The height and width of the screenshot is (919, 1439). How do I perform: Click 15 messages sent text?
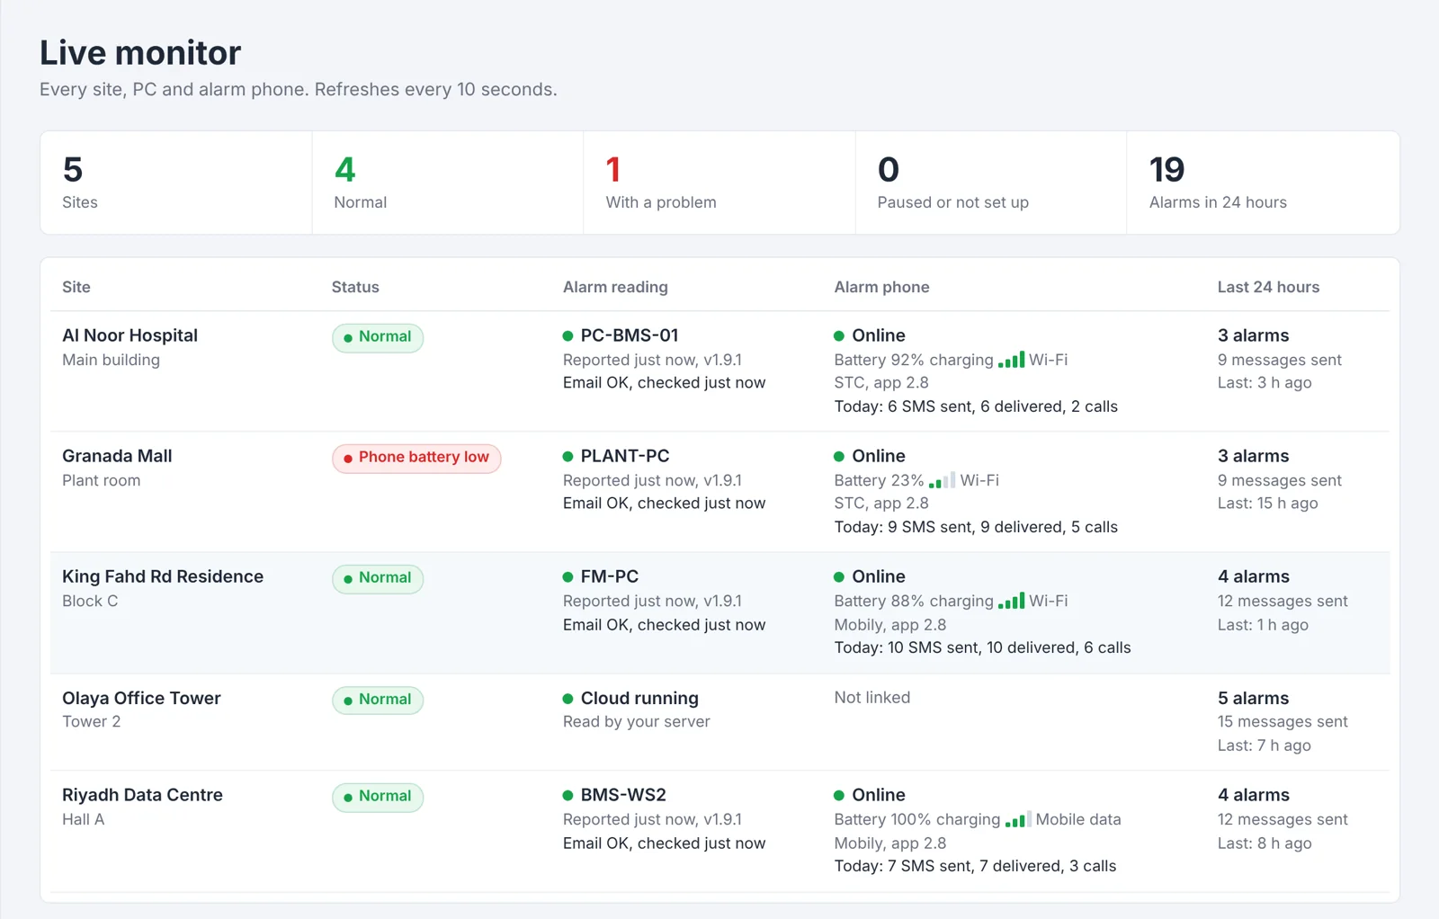point(1283,721)
